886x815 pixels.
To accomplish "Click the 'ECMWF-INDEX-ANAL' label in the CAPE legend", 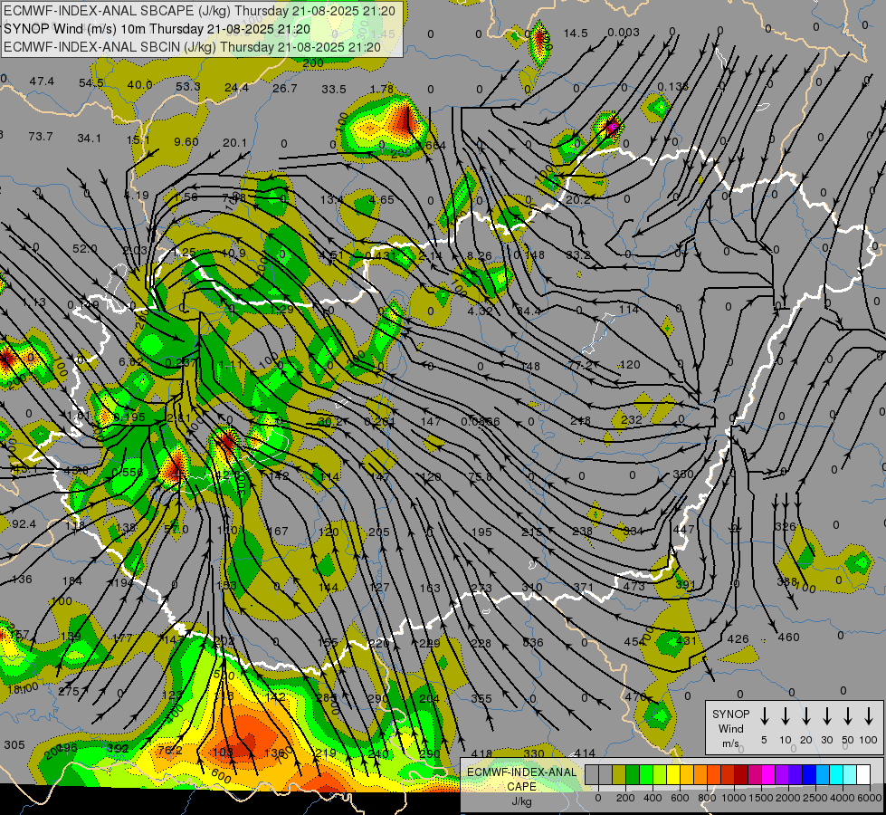I will point(521,772).
